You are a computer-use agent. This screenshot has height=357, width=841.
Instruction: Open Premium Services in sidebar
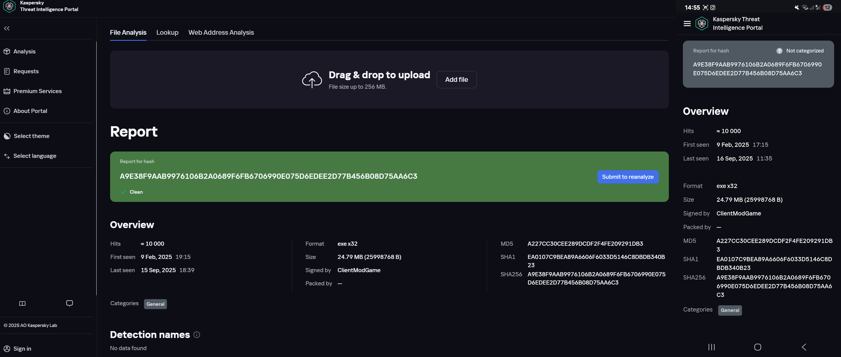pyautogui.click(x=37, y=91)
